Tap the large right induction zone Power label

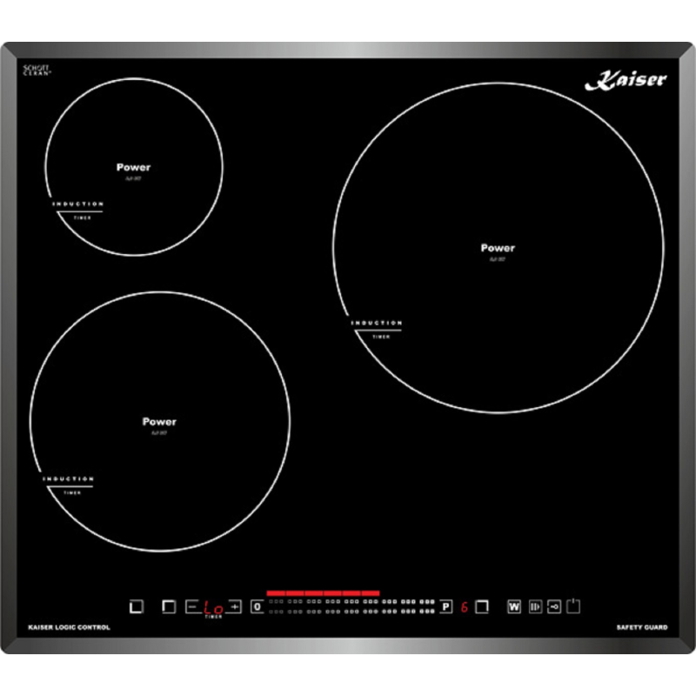tap(498, 248)
